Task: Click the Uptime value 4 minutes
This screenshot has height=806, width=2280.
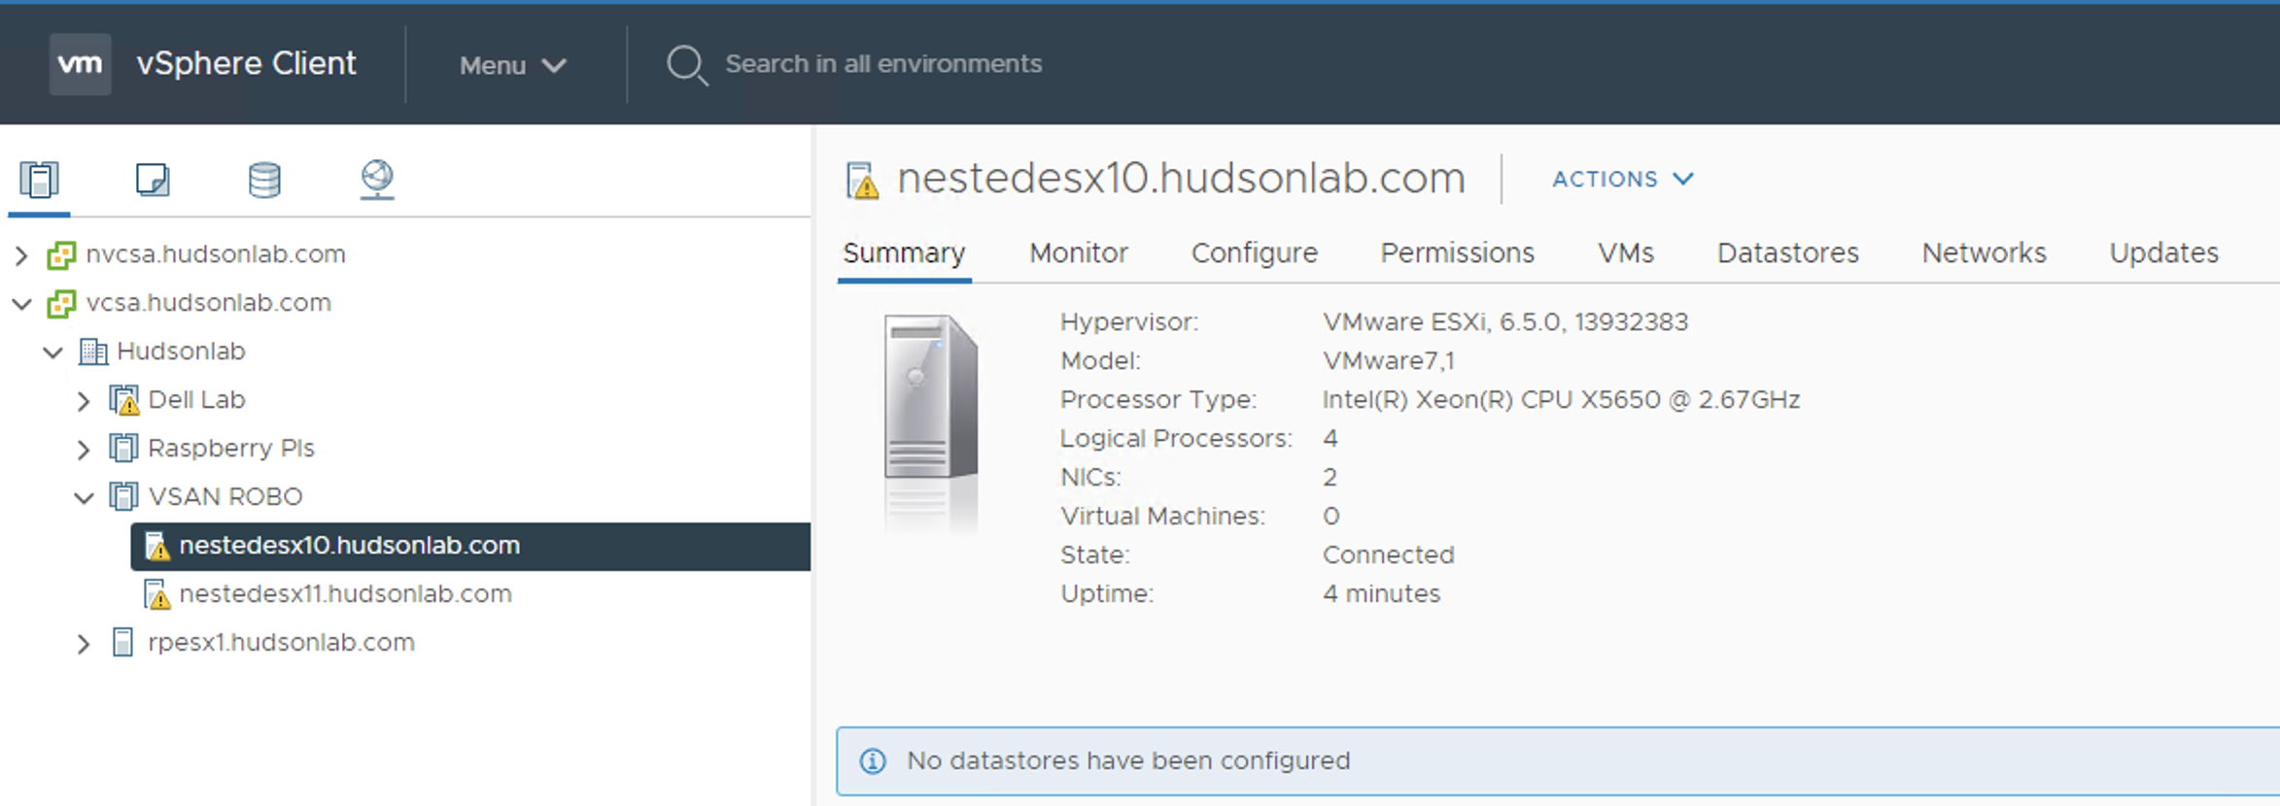Action: 1381,594
